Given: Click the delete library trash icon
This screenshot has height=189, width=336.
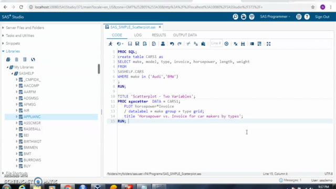Looking at the screenshot, I should click(16, 59).
